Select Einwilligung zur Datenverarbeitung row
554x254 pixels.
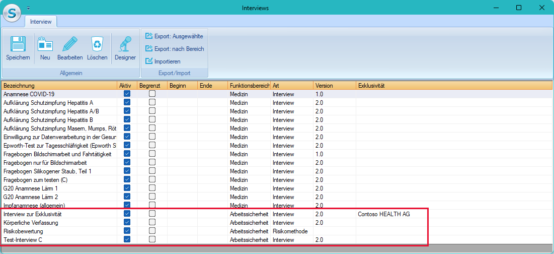click(x=277, y=137)
